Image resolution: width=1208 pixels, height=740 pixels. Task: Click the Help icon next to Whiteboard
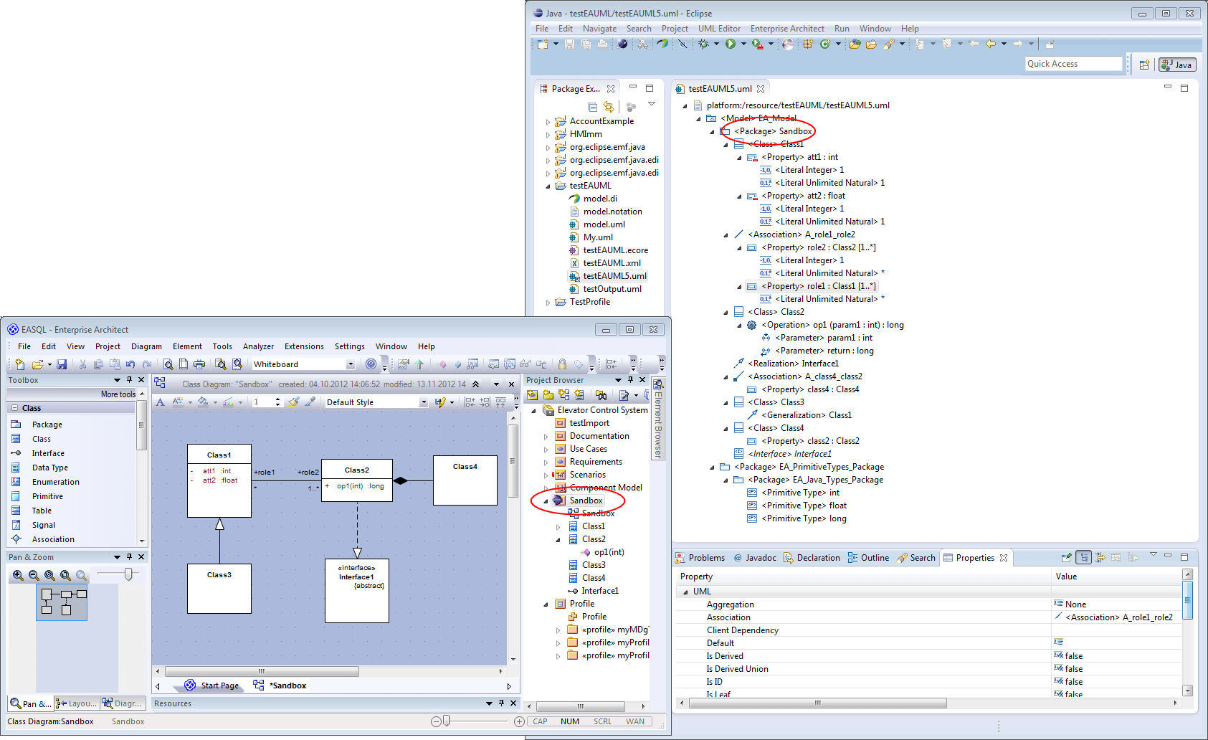(371, 364)
